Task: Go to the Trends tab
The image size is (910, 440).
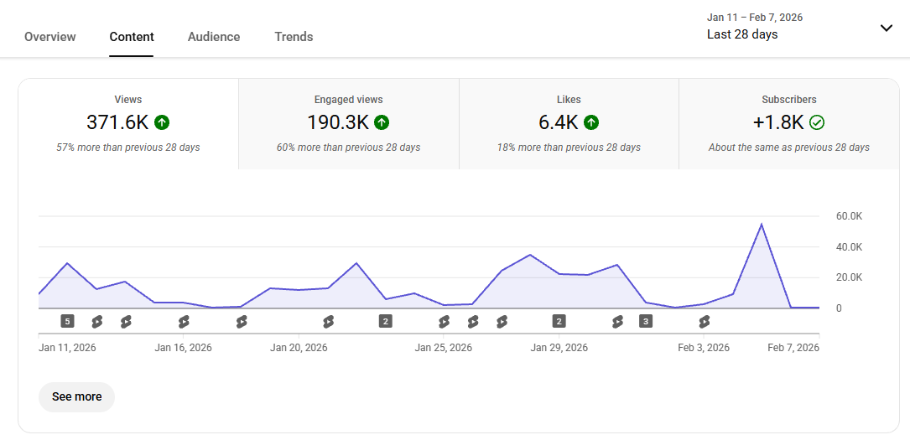Action: pyautogui.click(x=294, y=37)
